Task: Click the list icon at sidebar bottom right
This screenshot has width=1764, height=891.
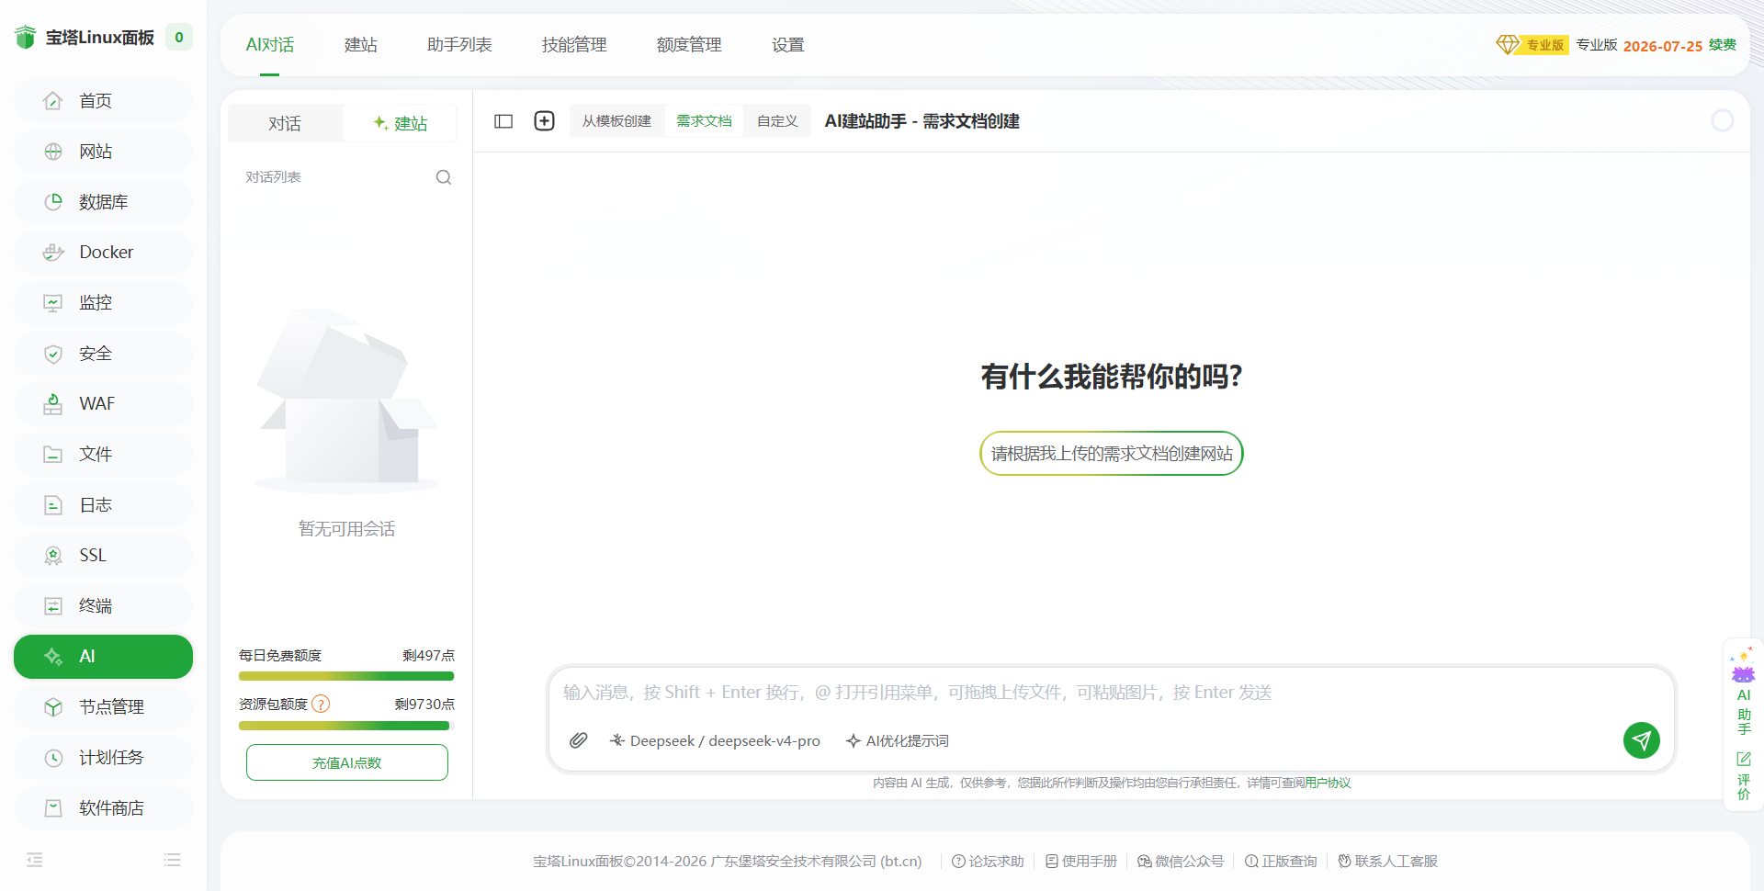Action: (172, 860)
